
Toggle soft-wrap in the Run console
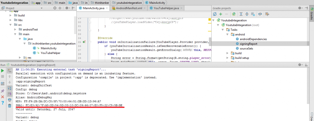[10, 88]
